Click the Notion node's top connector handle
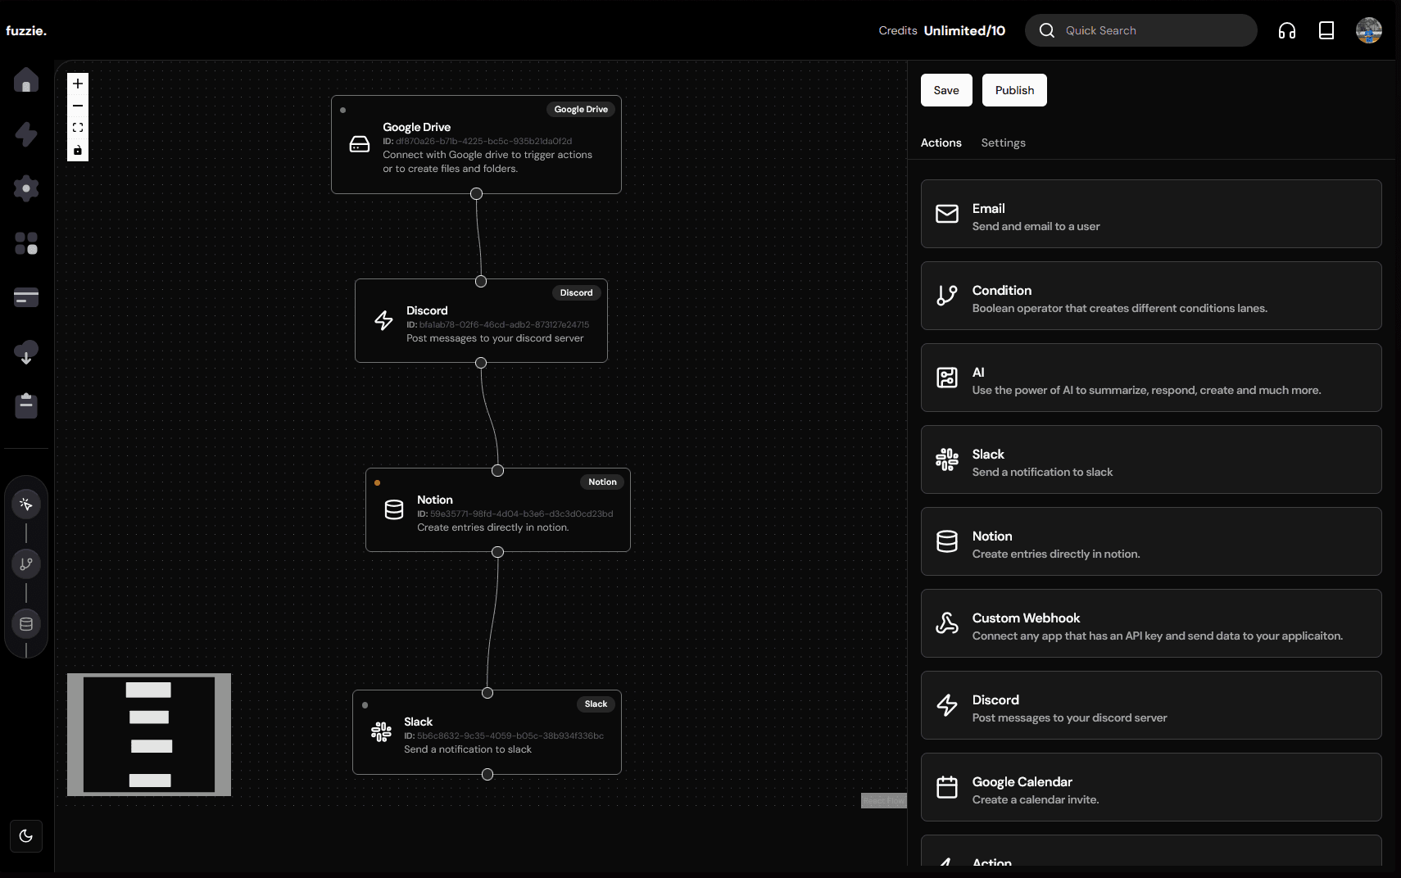This screenshot has height=878, width=1401. pyautogui.click(x=497, y=471)
